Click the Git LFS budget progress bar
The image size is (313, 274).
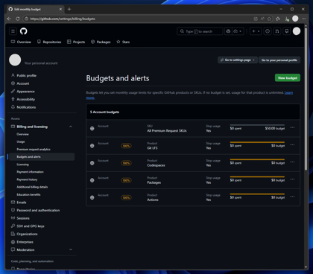pos(257,142)
